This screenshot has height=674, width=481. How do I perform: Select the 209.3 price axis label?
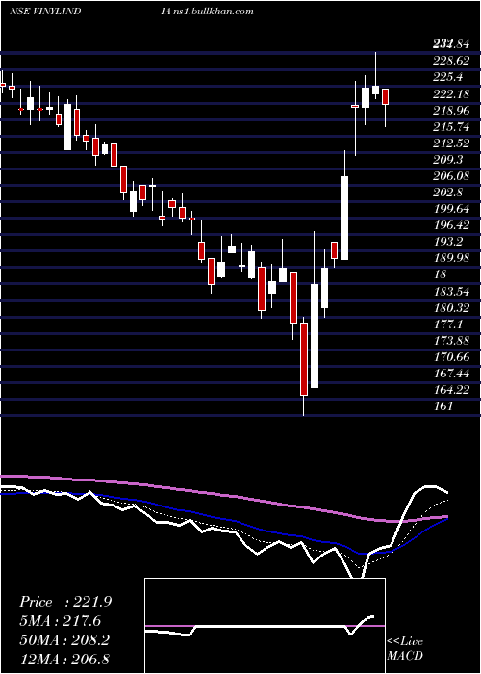pos(448,160)
